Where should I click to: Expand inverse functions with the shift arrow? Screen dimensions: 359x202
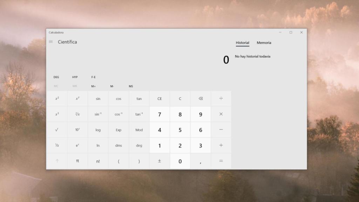click(x=57, y=161)
